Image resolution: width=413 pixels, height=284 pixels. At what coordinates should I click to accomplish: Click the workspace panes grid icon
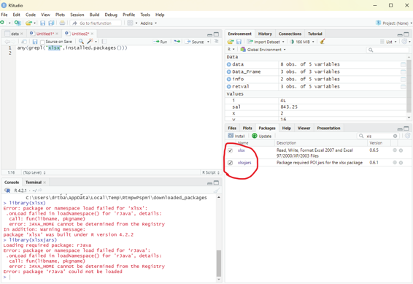point(130,23)
